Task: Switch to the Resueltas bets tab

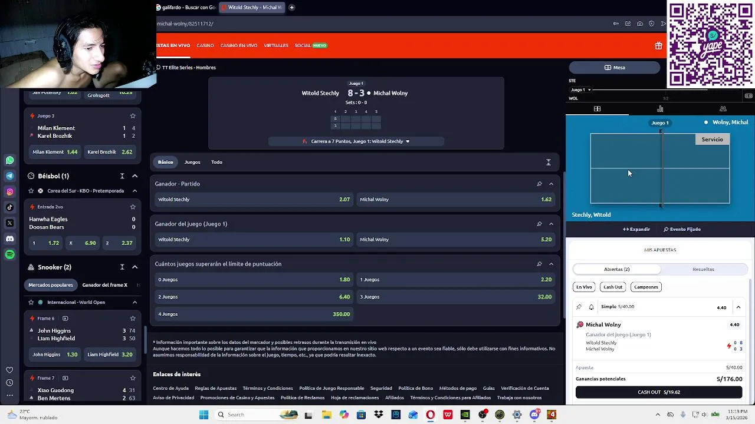Action: tap(703, 269)
